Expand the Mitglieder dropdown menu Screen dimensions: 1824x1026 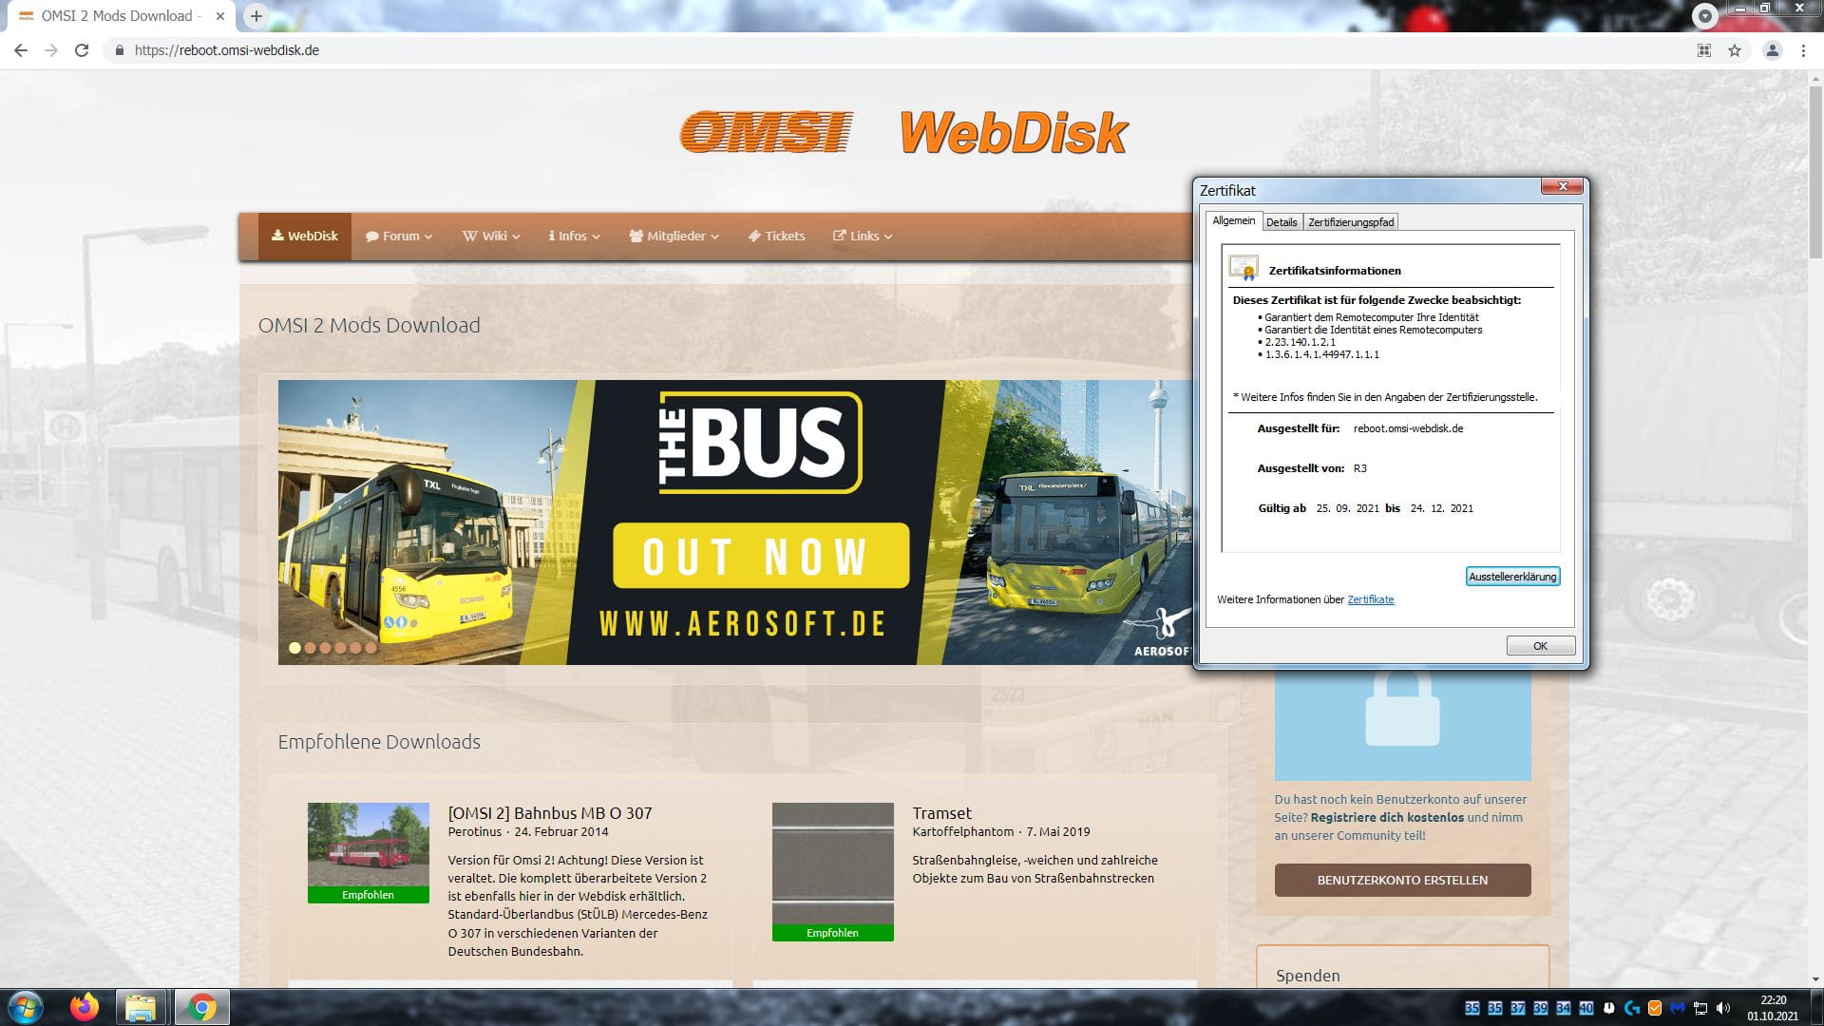674,236
